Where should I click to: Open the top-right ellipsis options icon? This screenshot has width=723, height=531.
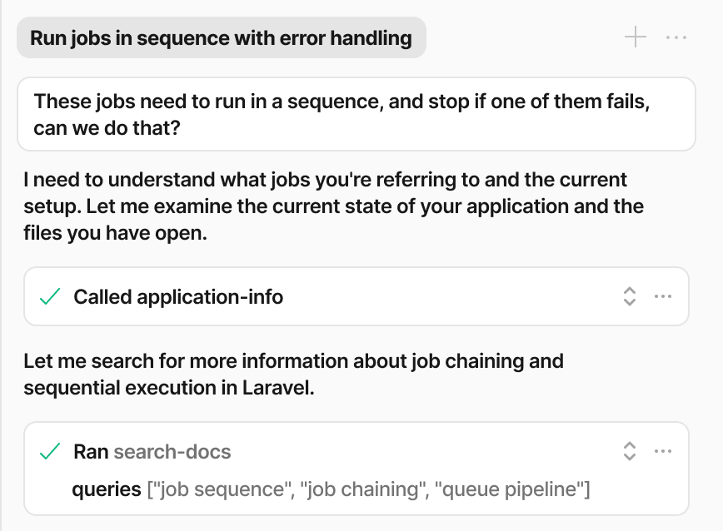click(676, 37)
